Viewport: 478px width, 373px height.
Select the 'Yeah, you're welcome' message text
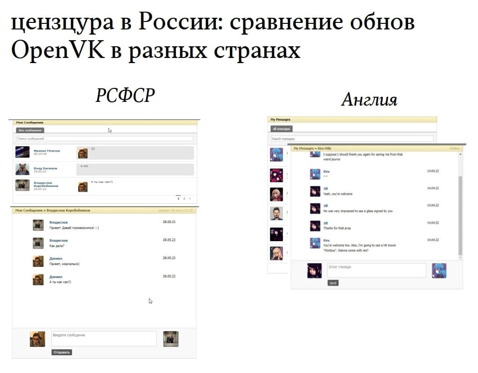click(x=338, y=194)
